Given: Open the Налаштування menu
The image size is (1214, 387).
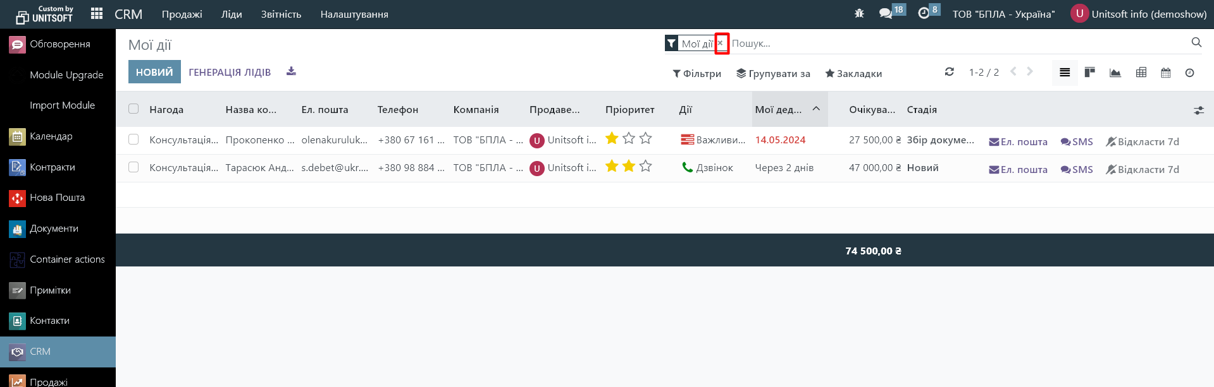Looking at the screenshot, I should coord(354,14).
